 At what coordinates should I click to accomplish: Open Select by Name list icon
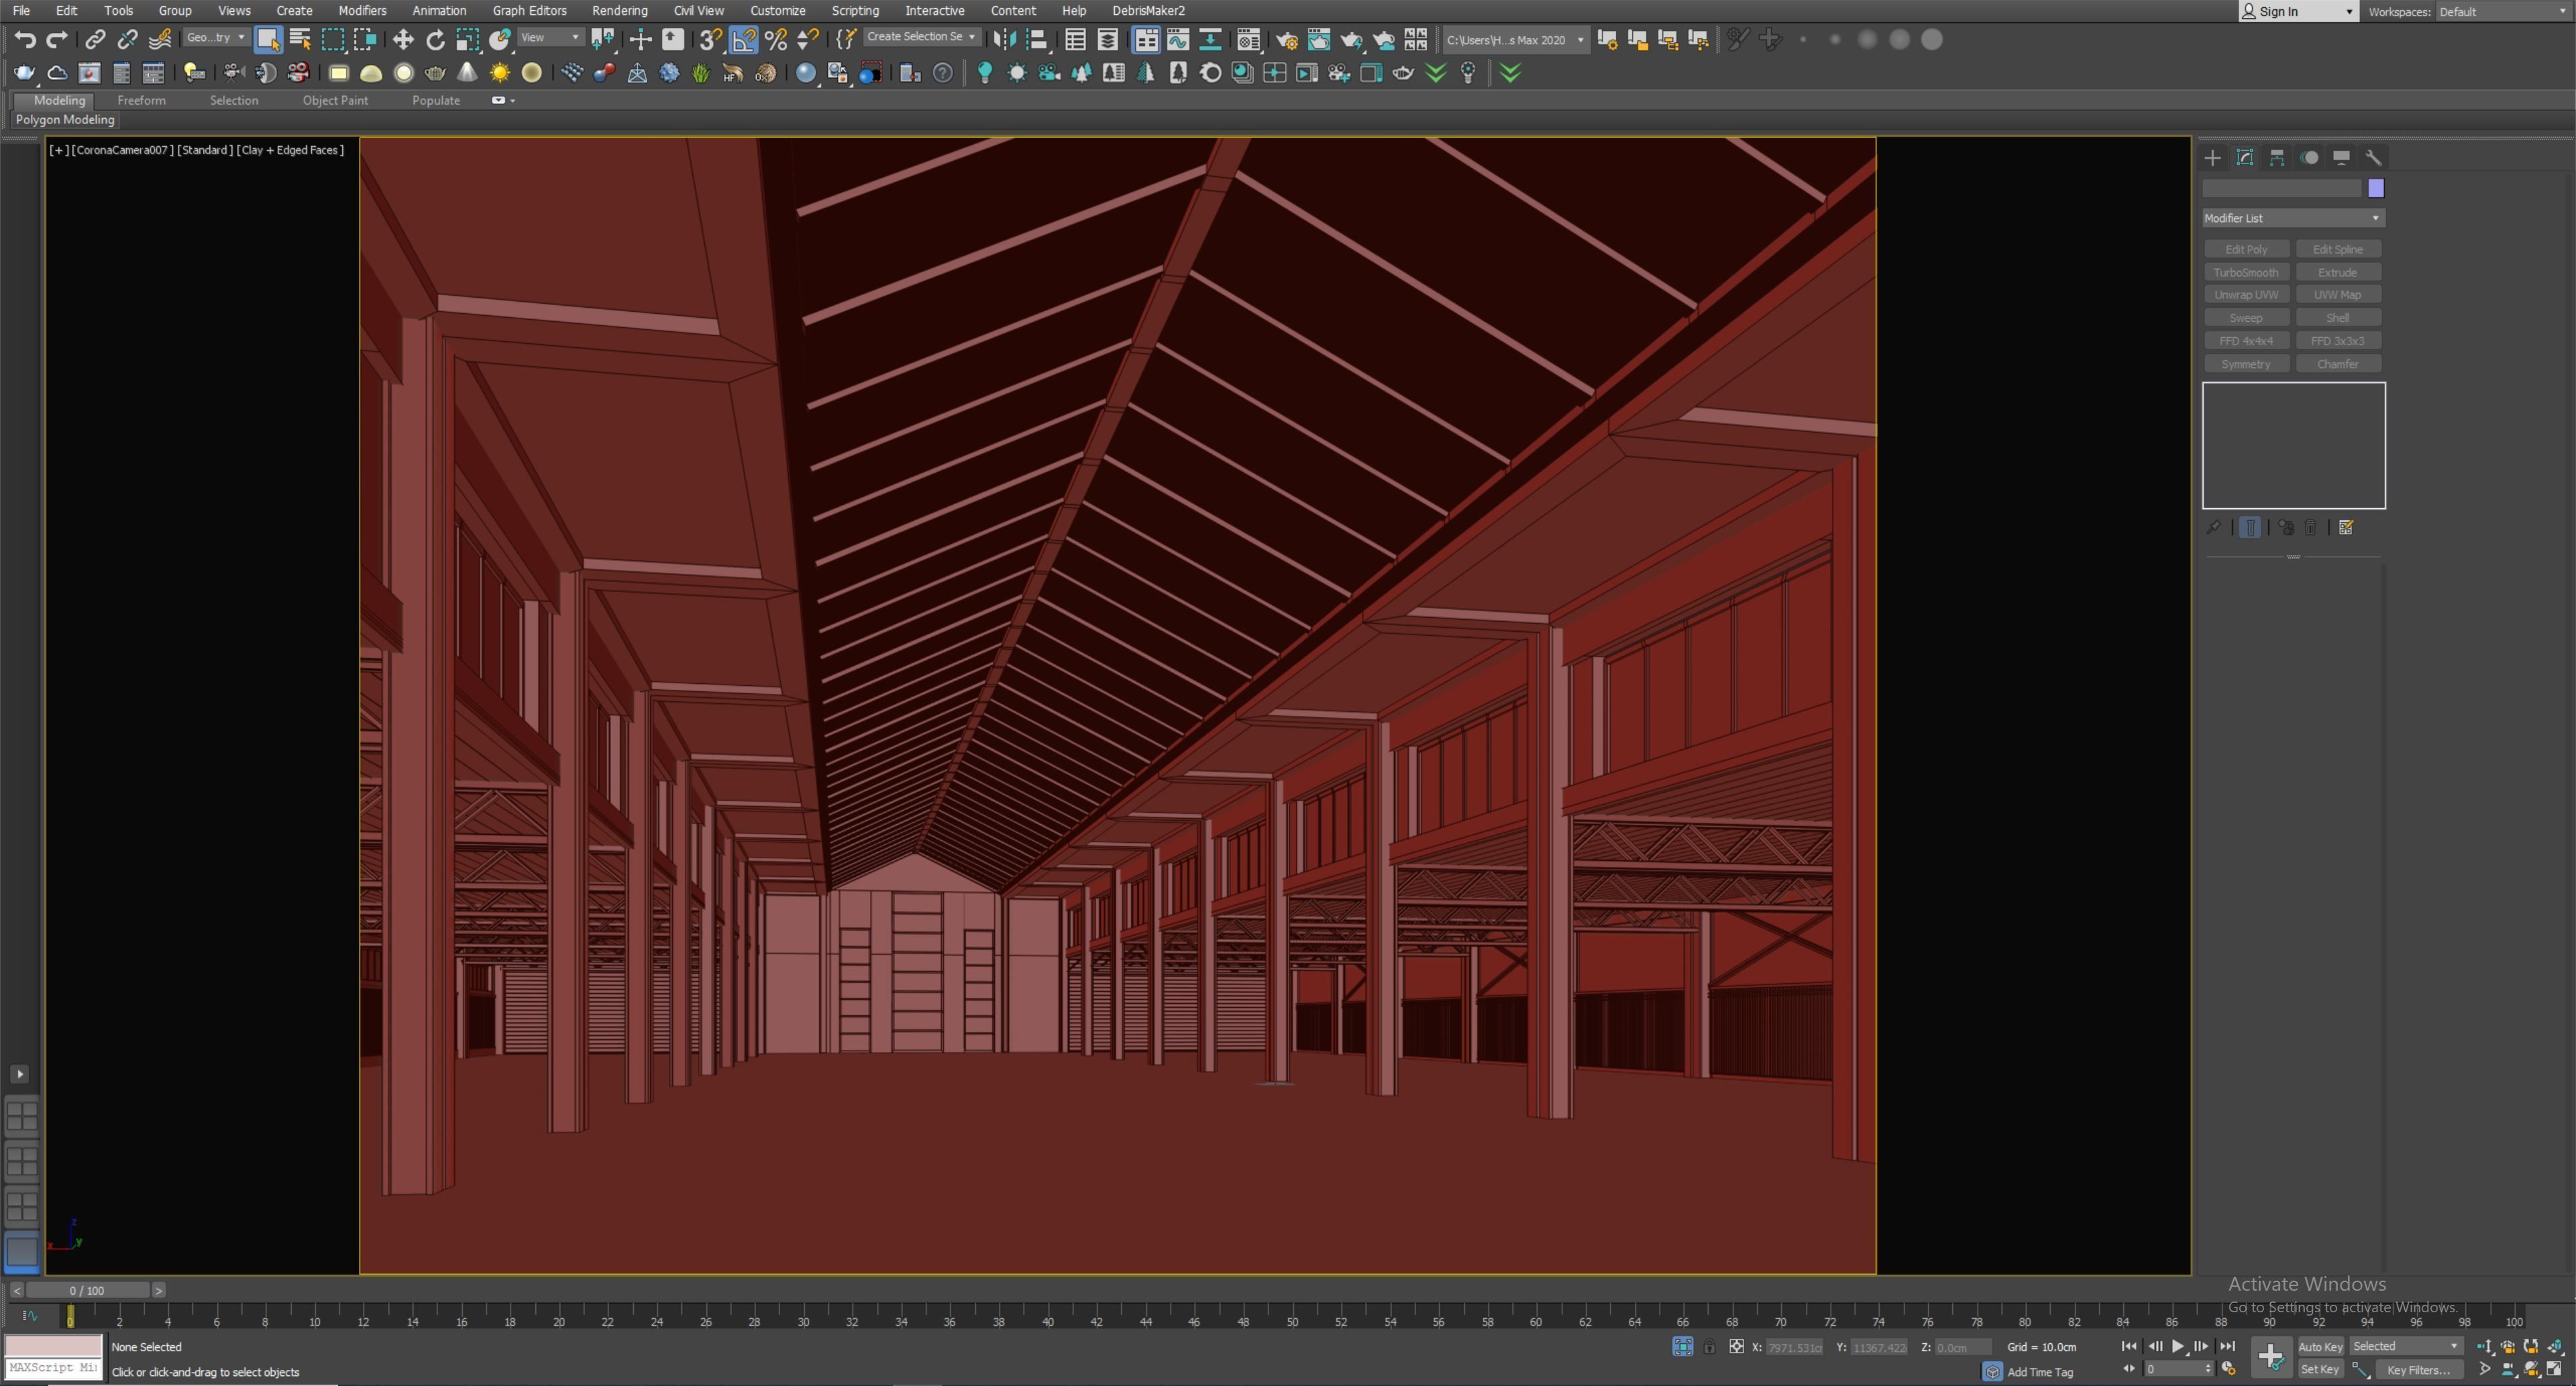300,40
